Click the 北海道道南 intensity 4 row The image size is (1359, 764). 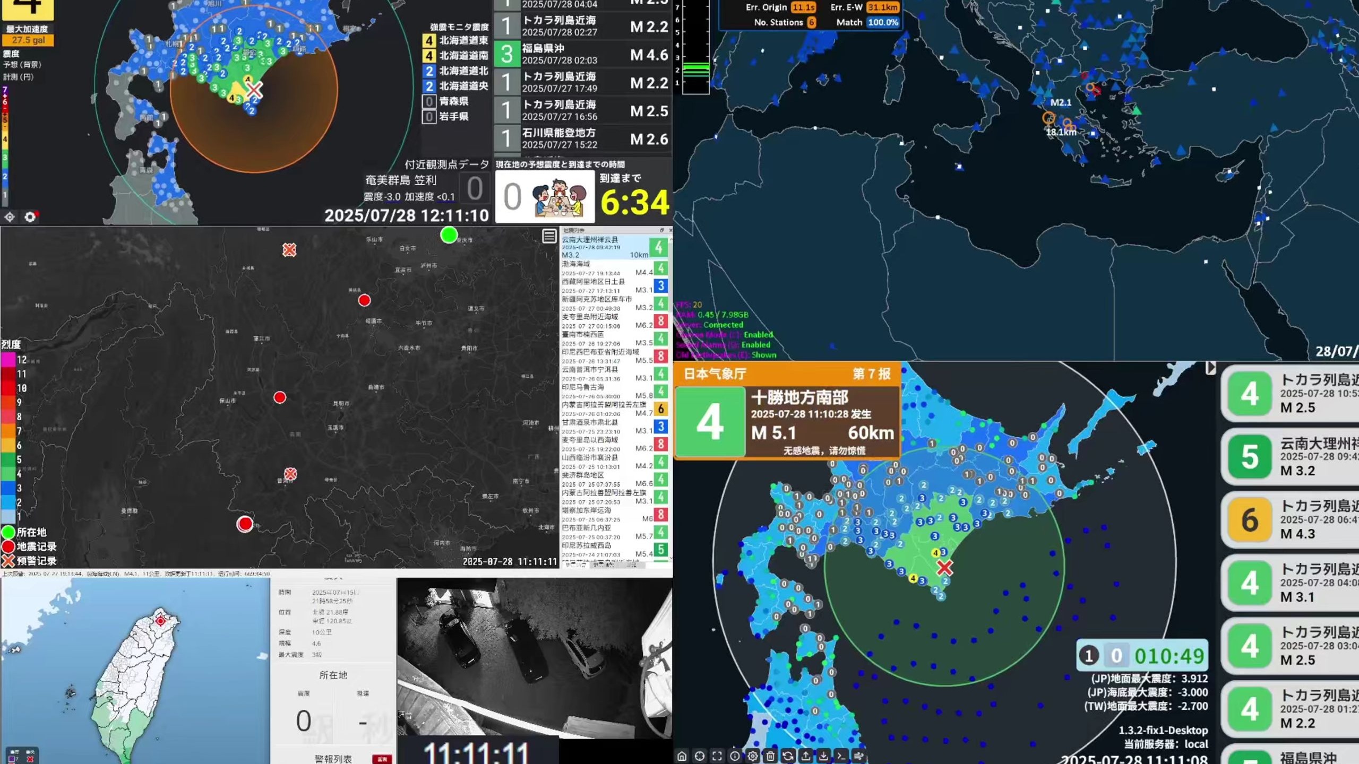[456, 55]
